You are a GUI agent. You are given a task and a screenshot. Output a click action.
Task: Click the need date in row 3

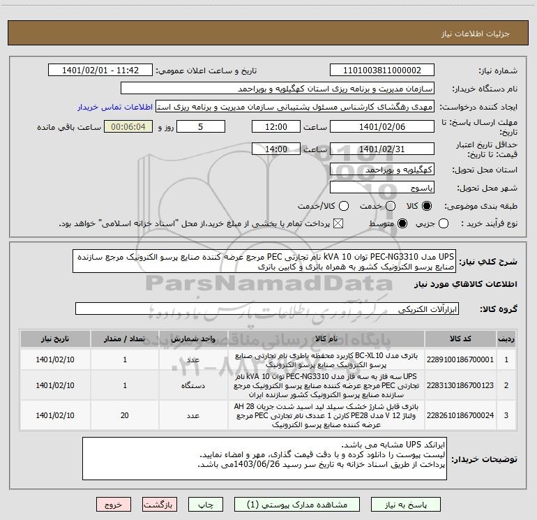(55, 415)
